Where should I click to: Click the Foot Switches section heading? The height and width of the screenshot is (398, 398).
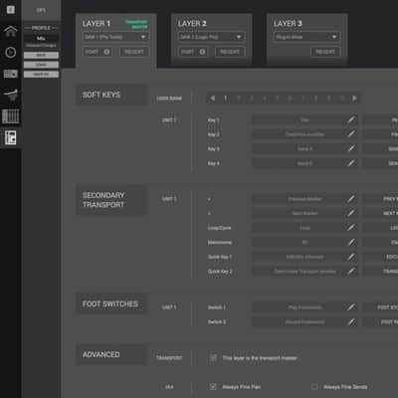pos(110,304)
